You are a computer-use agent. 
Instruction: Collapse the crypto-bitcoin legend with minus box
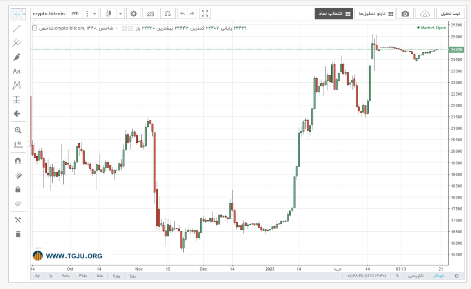pyautogui.click(x=35, y=28)
